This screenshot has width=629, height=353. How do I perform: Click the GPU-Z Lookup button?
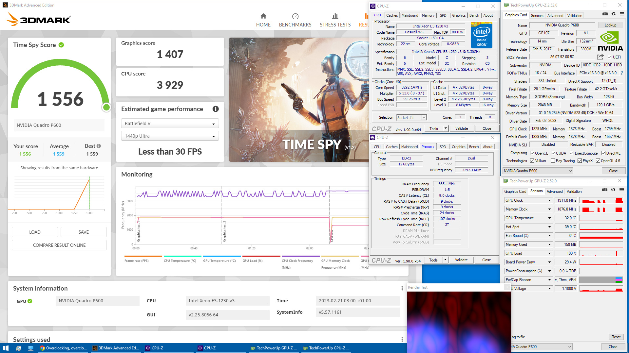tap(610, 25)
